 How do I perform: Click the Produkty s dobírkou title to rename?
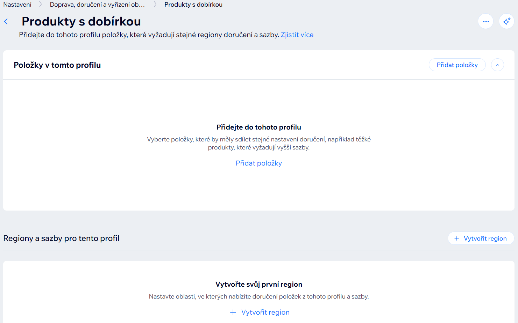point(81,21)
